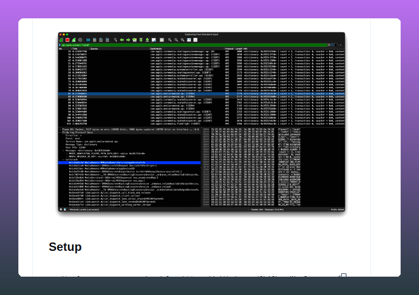Select packet 58 routingcontext.xpc row

[x=202, y=72]
